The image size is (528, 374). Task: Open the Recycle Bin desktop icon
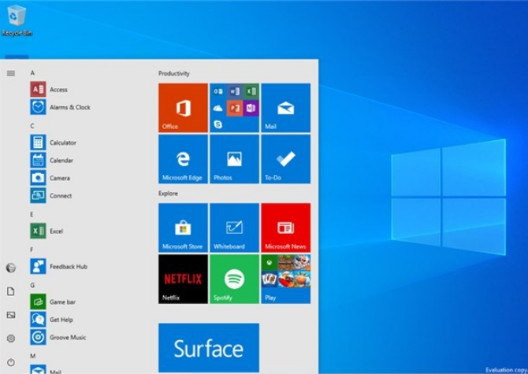coord(17,20)
